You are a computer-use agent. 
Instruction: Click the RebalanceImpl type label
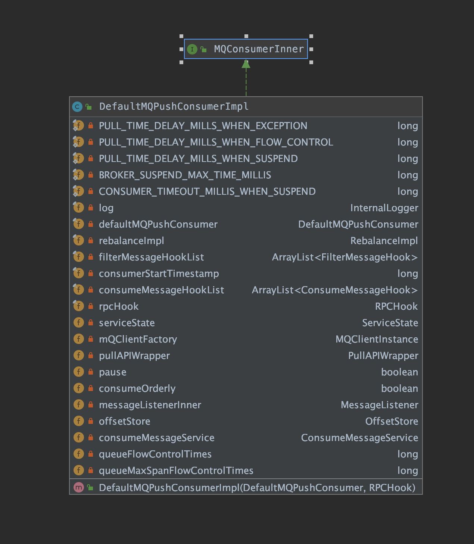(x=384, y=241)
